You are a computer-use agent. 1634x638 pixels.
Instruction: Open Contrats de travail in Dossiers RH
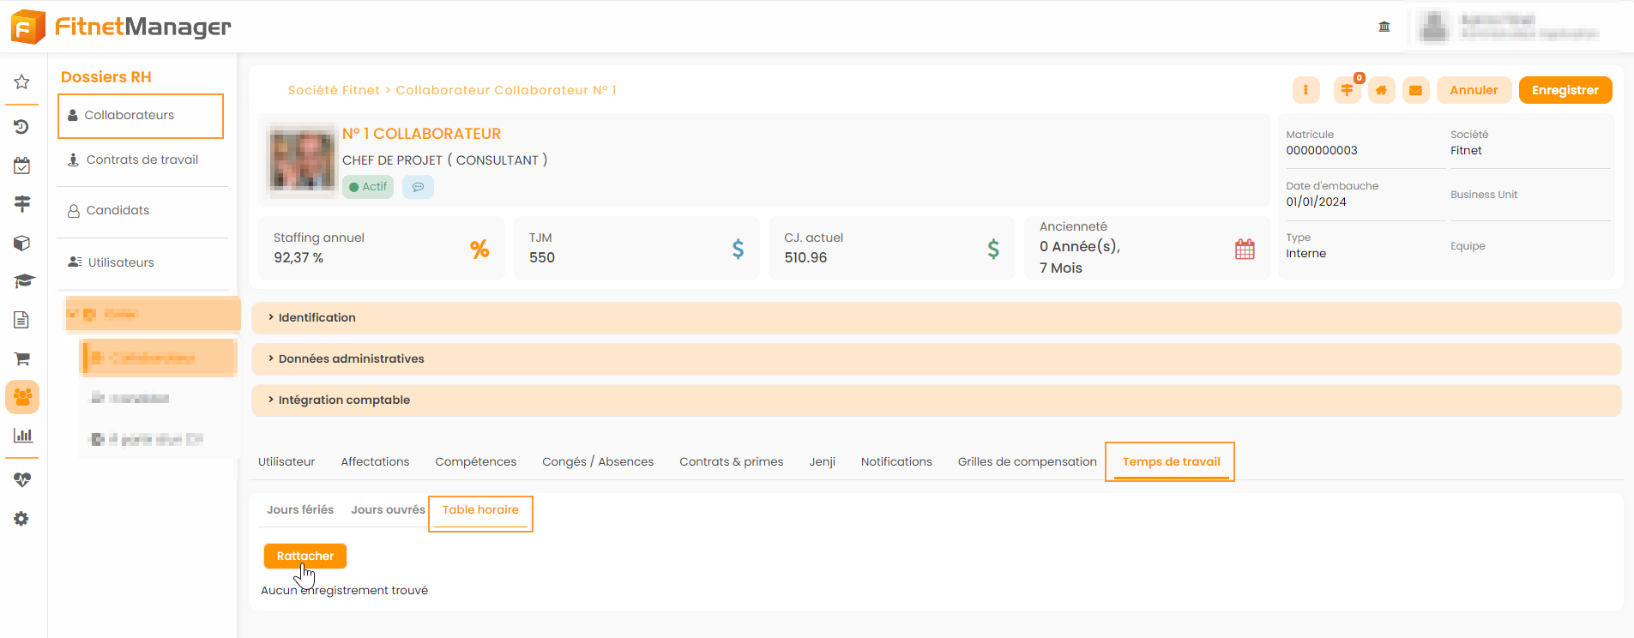click(142, 159)
